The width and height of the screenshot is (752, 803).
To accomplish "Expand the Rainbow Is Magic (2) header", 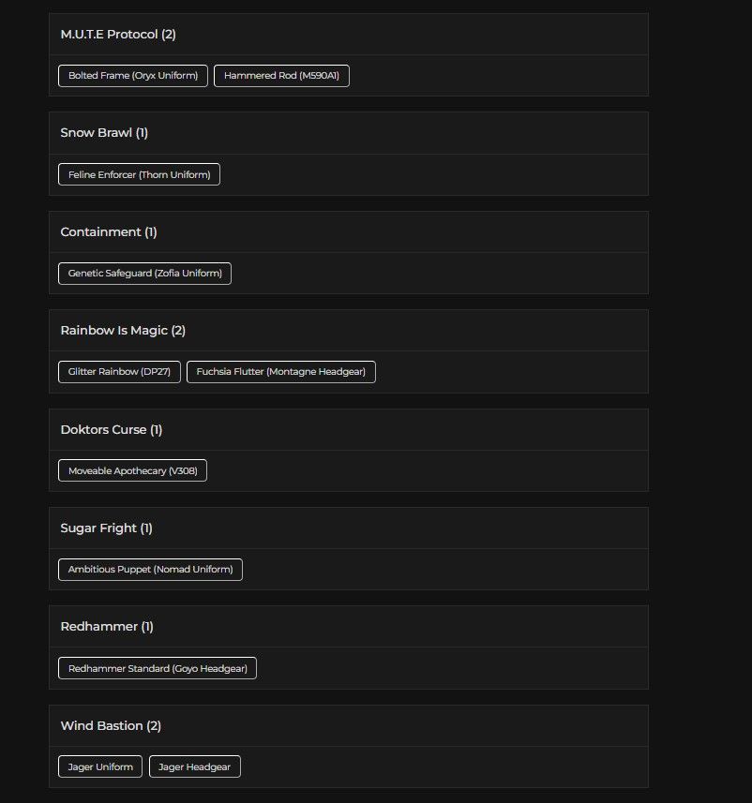I will pyautogui.click(x=349, y=331).
